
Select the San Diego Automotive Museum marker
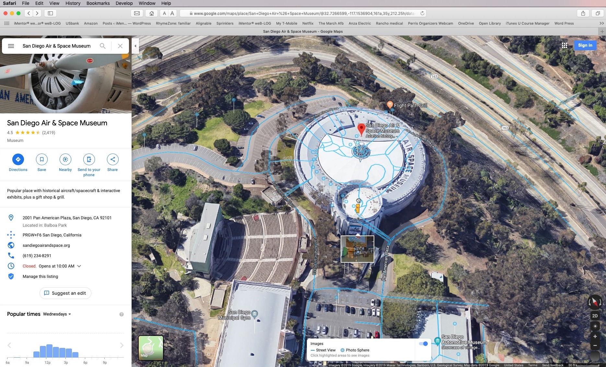(x=437, y=341)
